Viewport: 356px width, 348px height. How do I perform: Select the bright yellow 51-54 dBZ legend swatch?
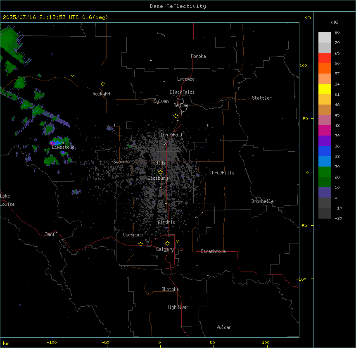click(325, 89)
